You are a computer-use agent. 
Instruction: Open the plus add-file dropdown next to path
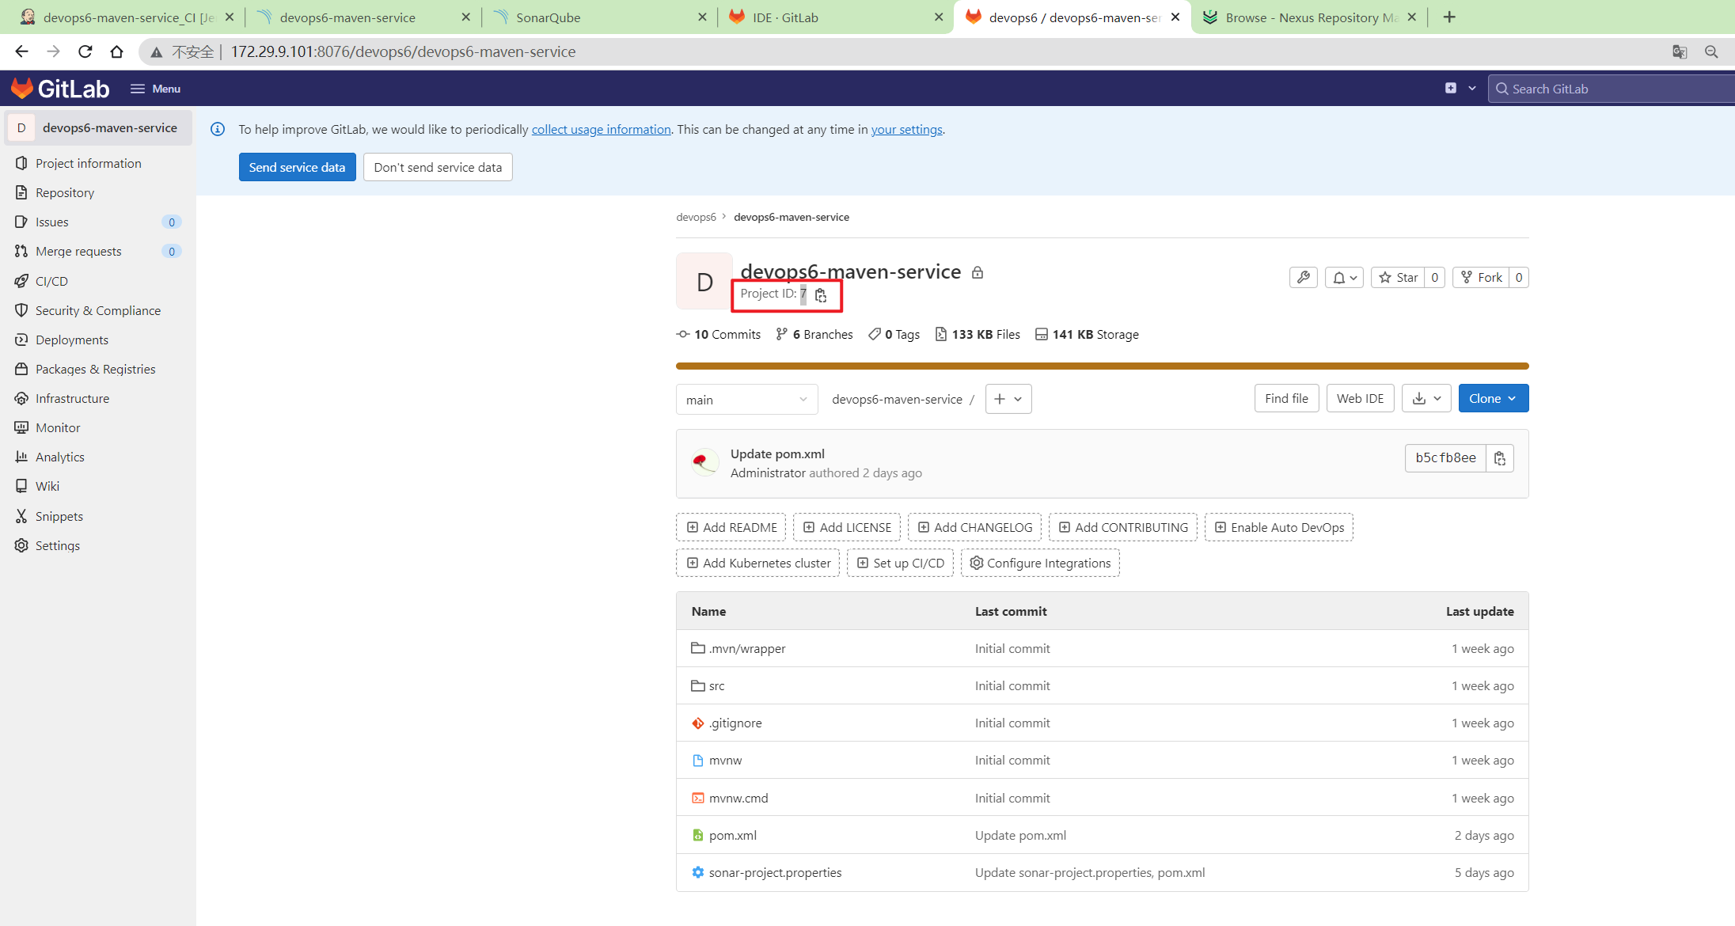click(1008, 399)
